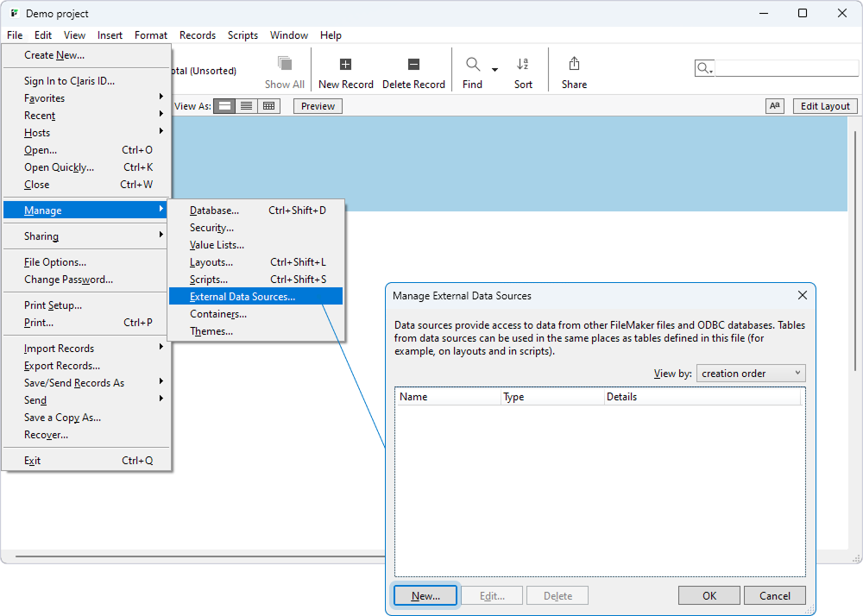Switch to Table View in View As

pyautogui.click(x=267, y=105)
